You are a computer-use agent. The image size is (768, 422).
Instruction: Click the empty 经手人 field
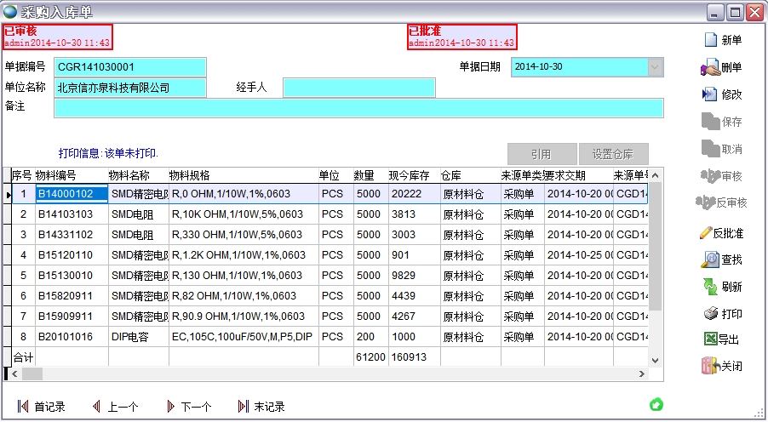point(359,88)
